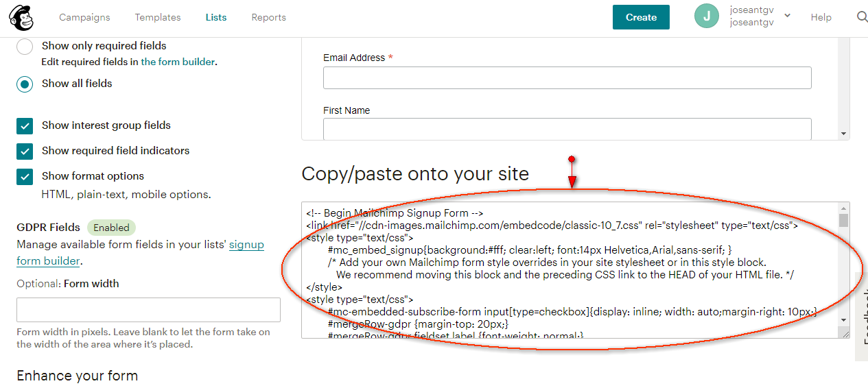Open the Reports tab

pyautogui.click(x=268, y=17)
